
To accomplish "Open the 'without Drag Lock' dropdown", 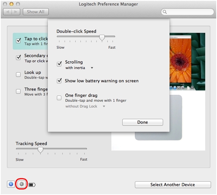I will pos(85,106).
